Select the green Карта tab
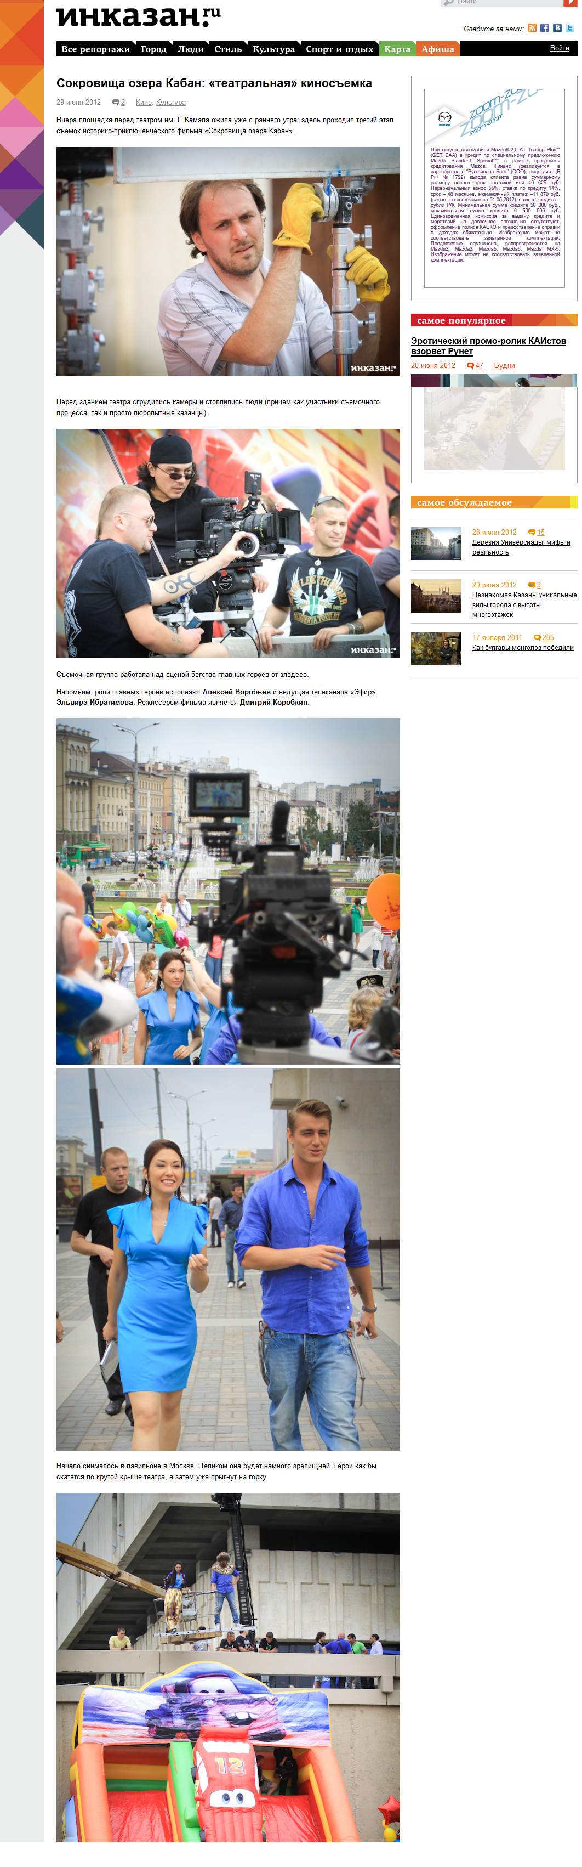 tap(397, 49)
